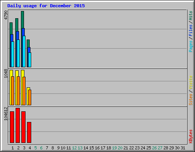This screenshot has width=195, height=152.
Task: Click the Files legend label
Action: click(190, 30)
